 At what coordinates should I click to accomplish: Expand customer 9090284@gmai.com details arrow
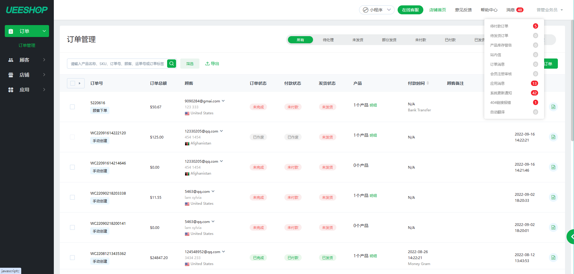click(223, 101)
